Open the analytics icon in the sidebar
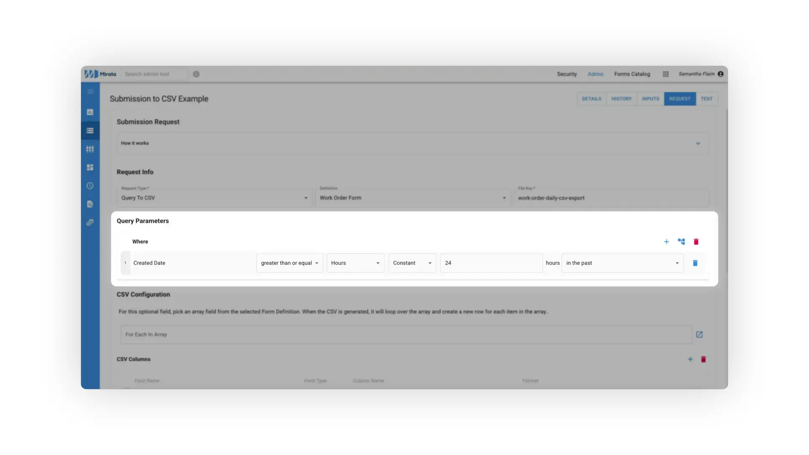809x455 pixels. pos(90,112)
